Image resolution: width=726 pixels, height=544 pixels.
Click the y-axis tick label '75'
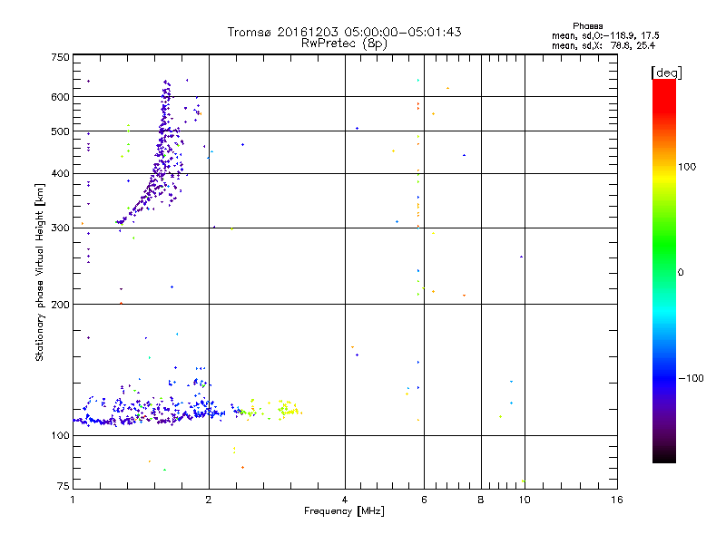click(64, 486)
